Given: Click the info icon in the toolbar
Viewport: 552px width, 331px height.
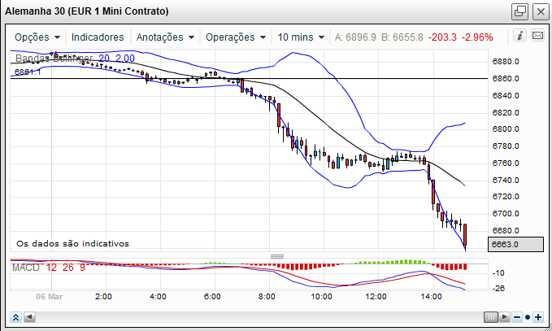Looking at the screenshot, I should click(x=519, y=36).
